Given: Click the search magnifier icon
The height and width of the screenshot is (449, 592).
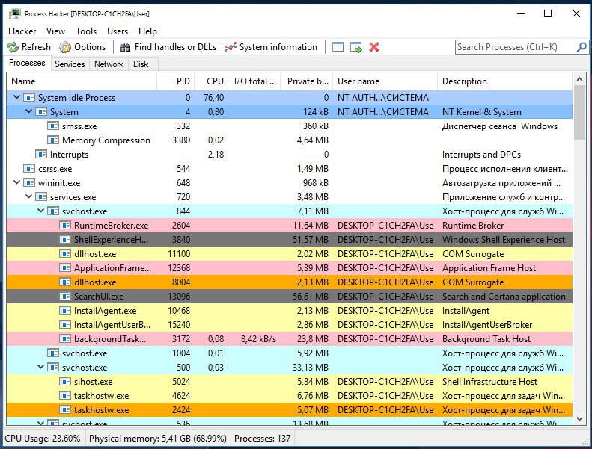Looking at the screenshot, I should tap(582, 47).
